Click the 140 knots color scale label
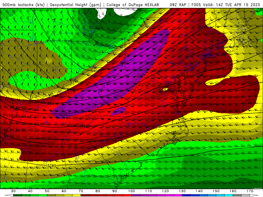Viewport: 263px width, 197px height. (x=199, y=191)
